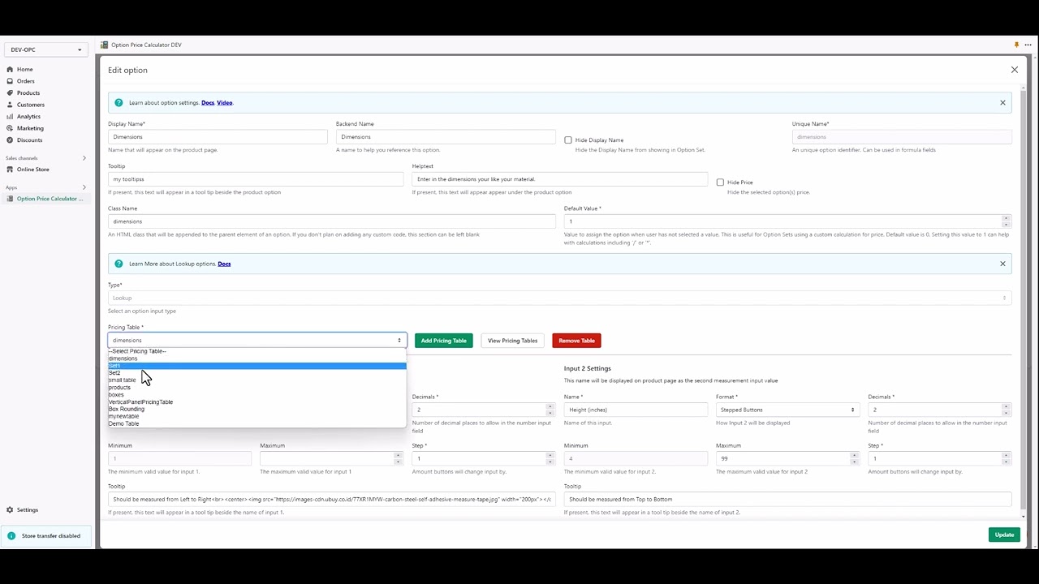The height and width of the screenshot is (584, 1039).
Task: Click the pin icon in the top right
Action: coord(1016,45)
